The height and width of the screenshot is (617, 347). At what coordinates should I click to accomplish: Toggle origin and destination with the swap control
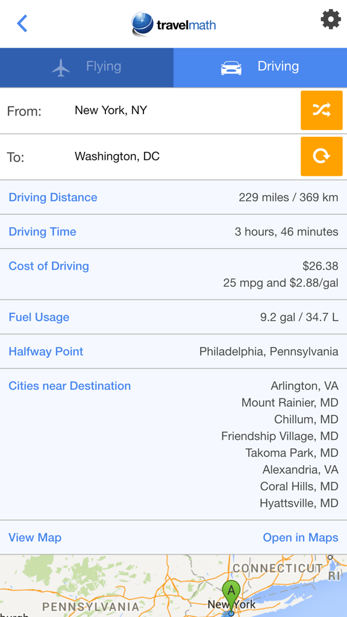[321, 110]
